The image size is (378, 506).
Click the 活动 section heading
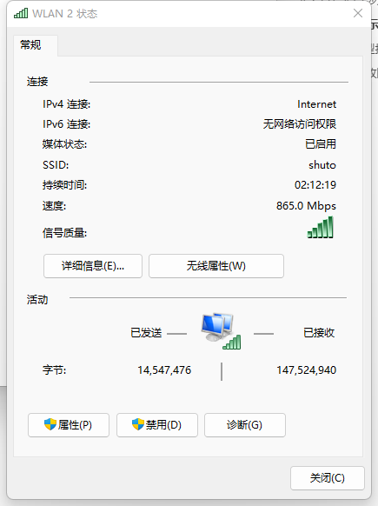(37, 300)
